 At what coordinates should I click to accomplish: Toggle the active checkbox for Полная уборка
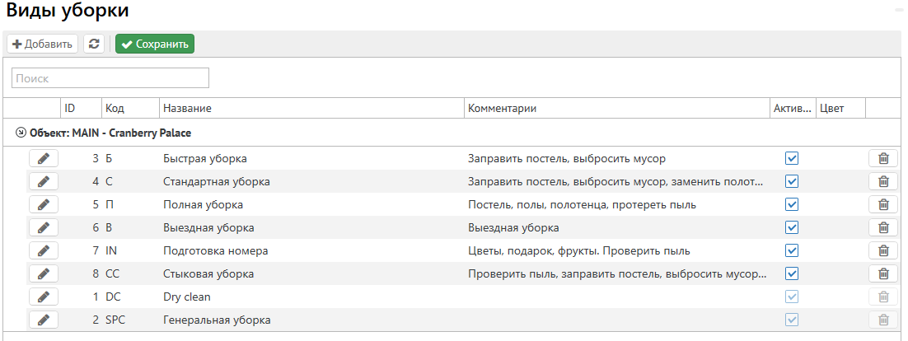(x=792, y=204)
